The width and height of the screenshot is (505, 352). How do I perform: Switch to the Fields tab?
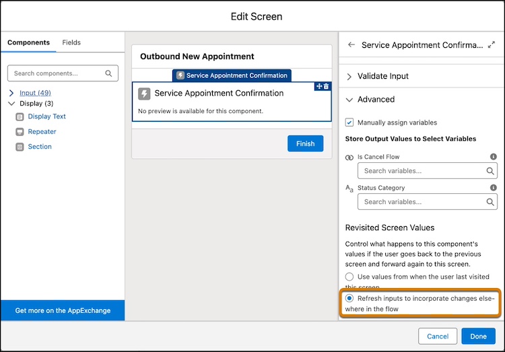click(71, 42)
